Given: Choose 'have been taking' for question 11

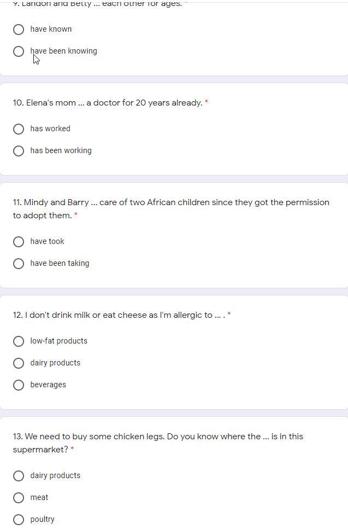Looking at the screenshot, I should point(19,264).
